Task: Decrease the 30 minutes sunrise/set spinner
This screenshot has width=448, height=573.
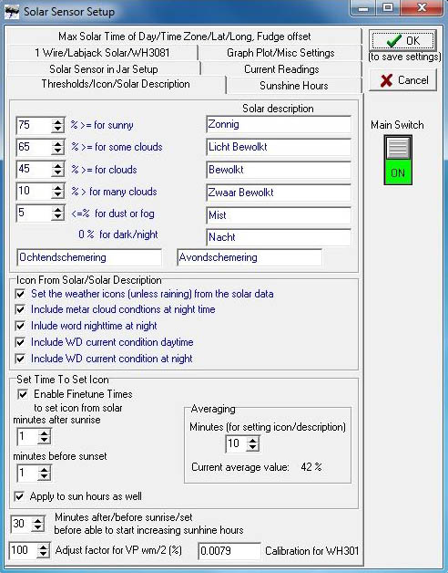Action: click(37, 527)
